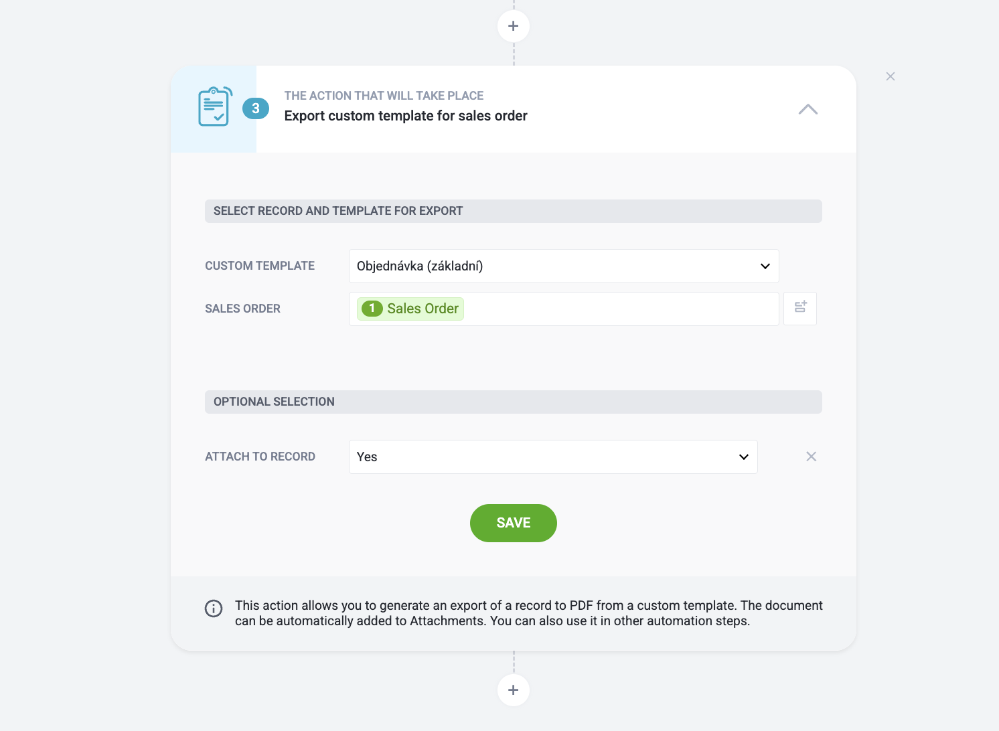Remove the Attach to Record option
This screenshot has height=731, width=999.
[x=811, y=457]
